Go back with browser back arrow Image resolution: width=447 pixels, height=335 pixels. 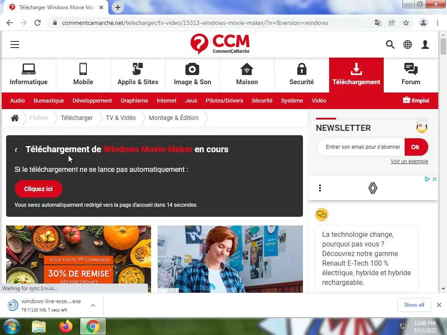(x=10, y=23)
